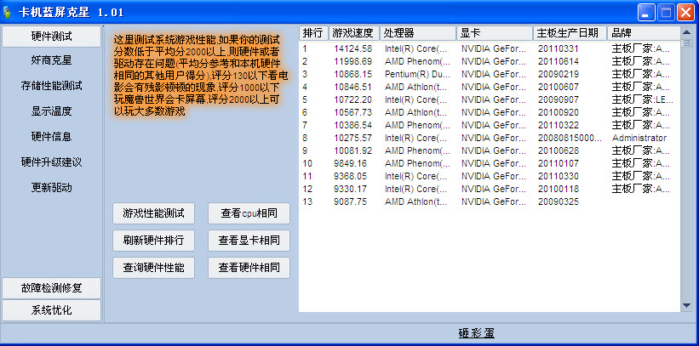Click the 硬彩蛋 link at bottom
The height and width of the screenshot is (346, 699).
(x=477, y=332)
